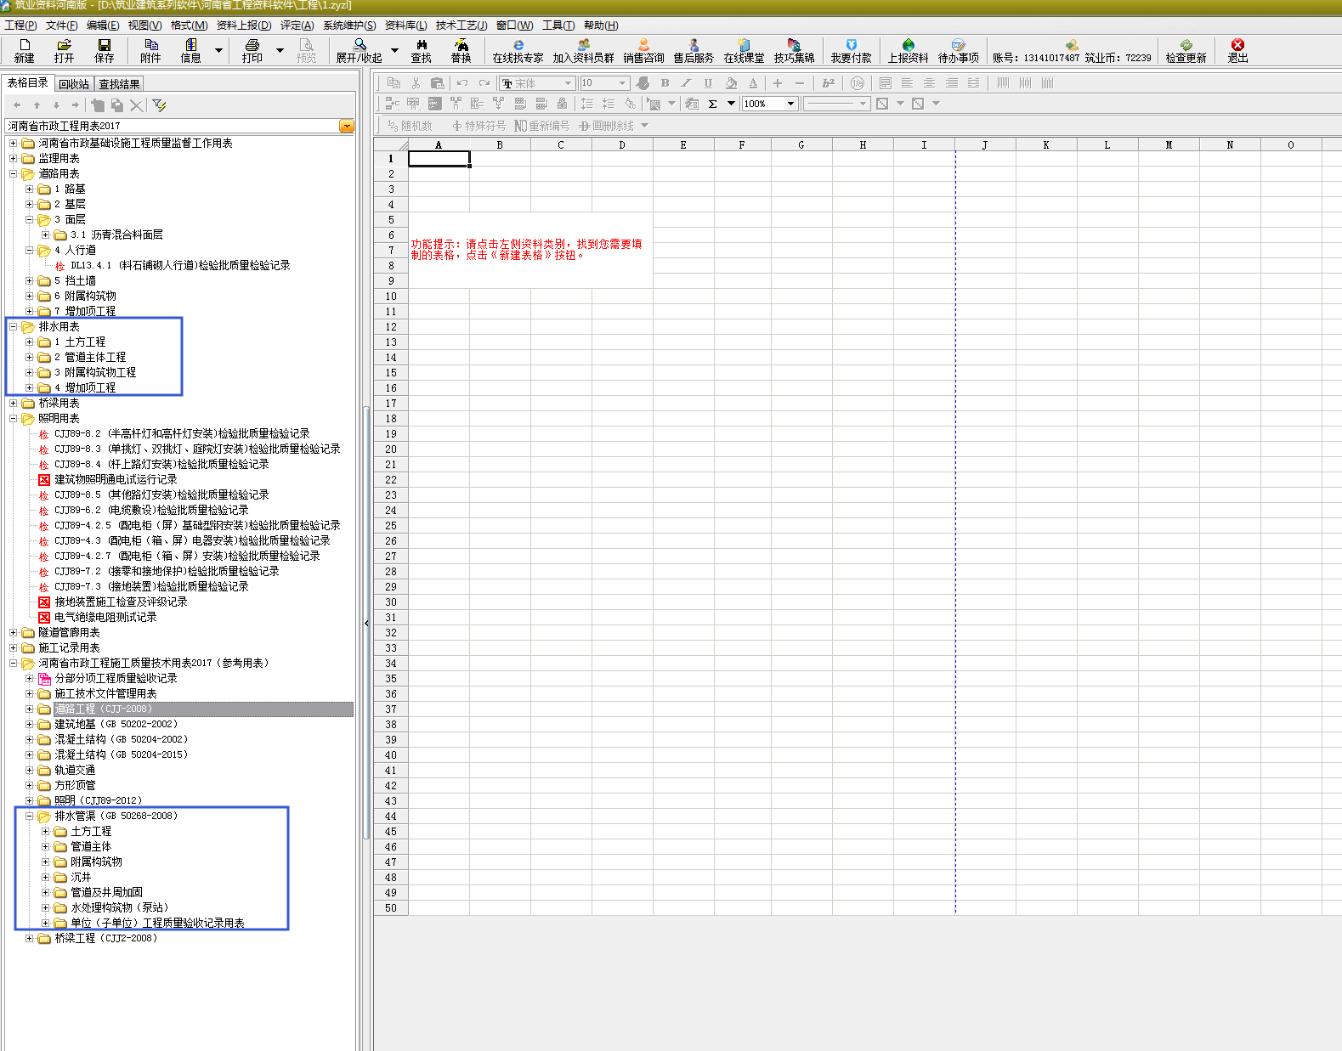Click the paste clipboard icon
The height and width of the screenshot is (1051, 1342).
click(437, 83)
